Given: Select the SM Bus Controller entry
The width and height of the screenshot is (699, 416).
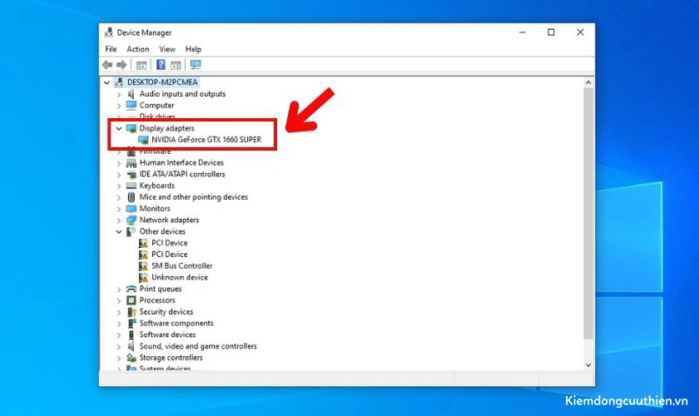Looking at the screenshot, I should point(182,265).
